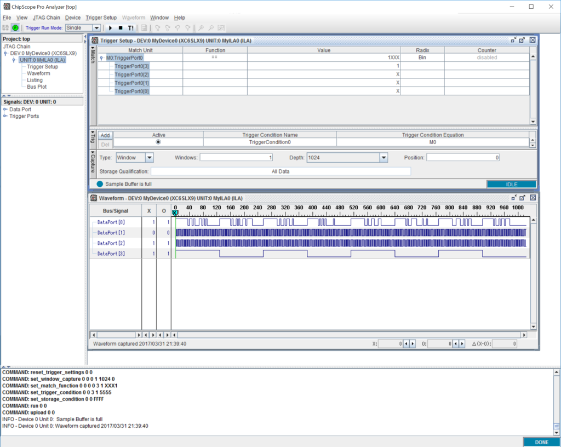The height and width of the screenshot is (447, 561).
Task: Click the Storage Qualification All Data field
Action: point(280,171)
